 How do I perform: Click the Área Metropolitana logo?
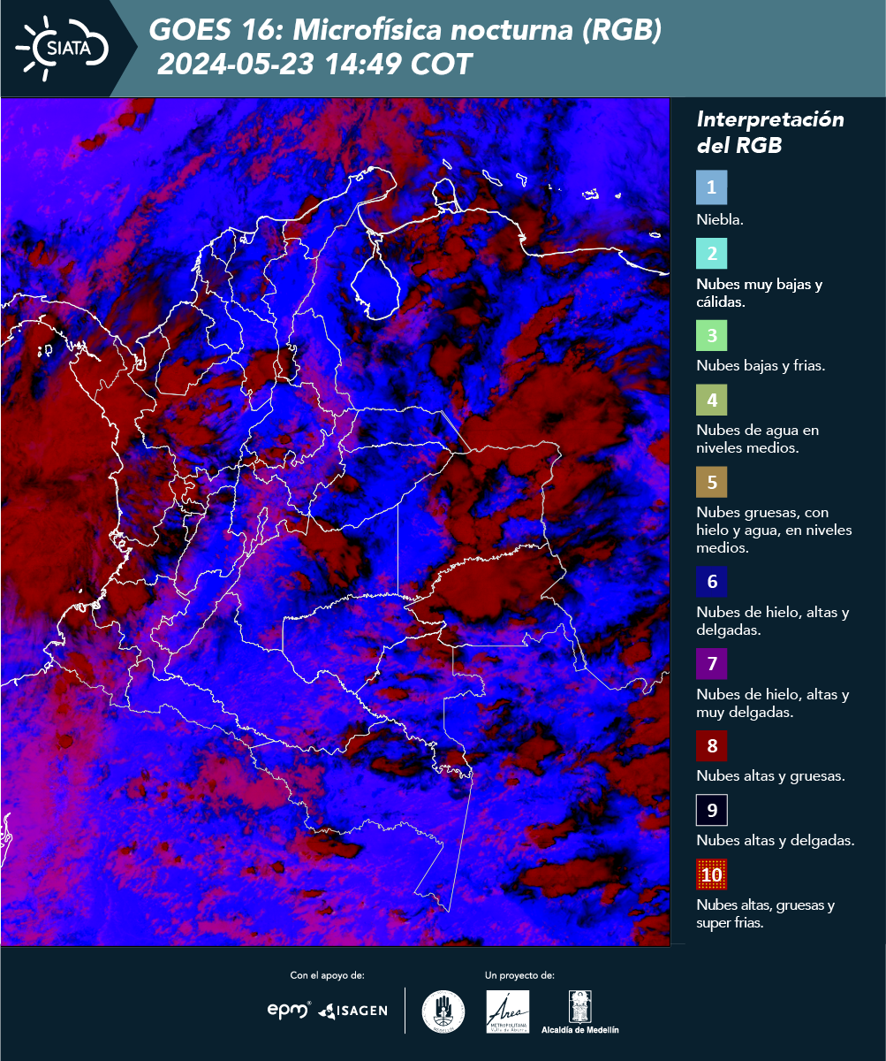point(508,1011)
